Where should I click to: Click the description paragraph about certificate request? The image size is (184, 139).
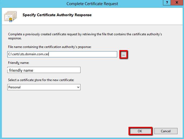pos(85,36)
